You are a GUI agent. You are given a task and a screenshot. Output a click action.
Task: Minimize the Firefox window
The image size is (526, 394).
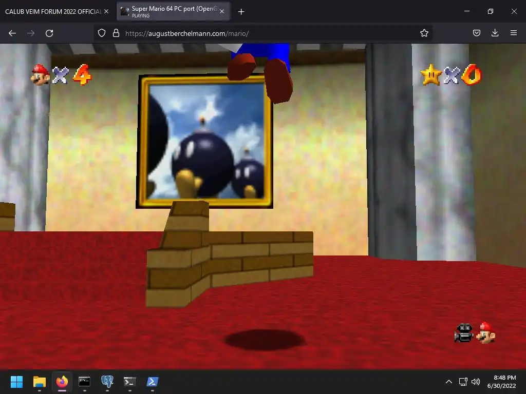[466, 11]
